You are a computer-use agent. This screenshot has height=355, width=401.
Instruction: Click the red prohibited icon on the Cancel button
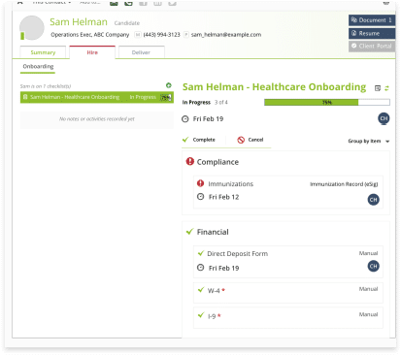[x=241, y=140]
